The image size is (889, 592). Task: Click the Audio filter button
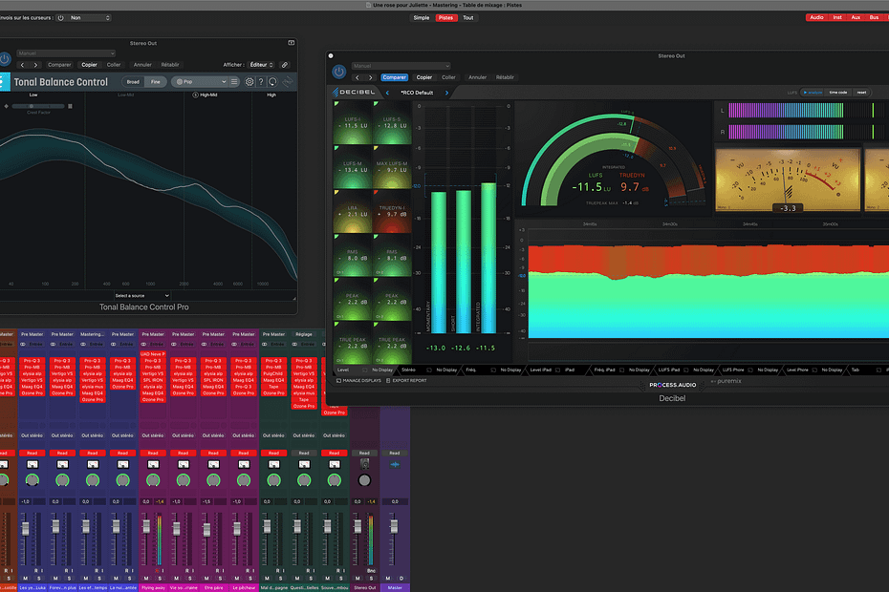tap(816, 17)
